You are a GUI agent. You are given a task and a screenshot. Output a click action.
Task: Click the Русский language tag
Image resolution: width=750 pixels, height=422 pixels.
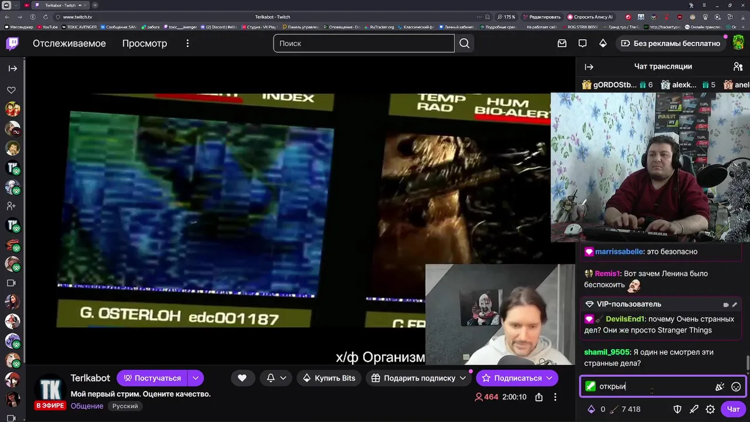point(125,406)
